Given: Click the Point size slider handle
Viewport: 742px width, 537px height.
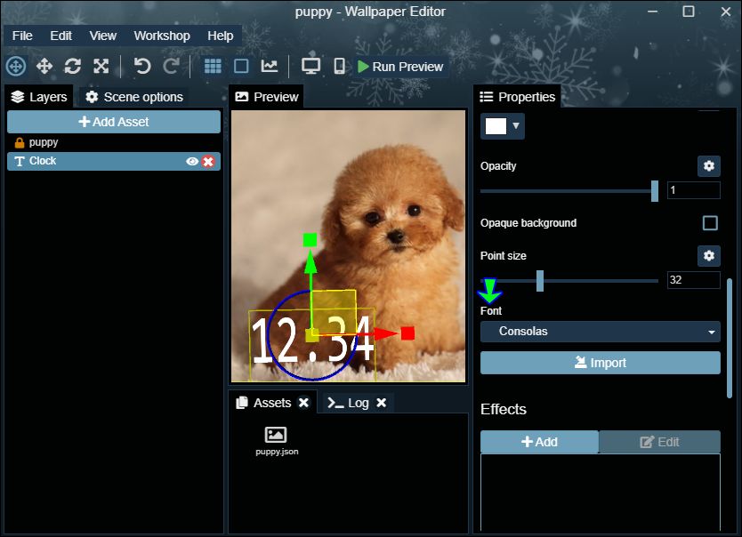Looking at the screenshot, I should click(540, 281).
